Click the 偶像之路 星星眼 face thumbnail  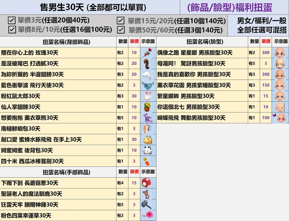pyautogui.click(x=280, y=53)
